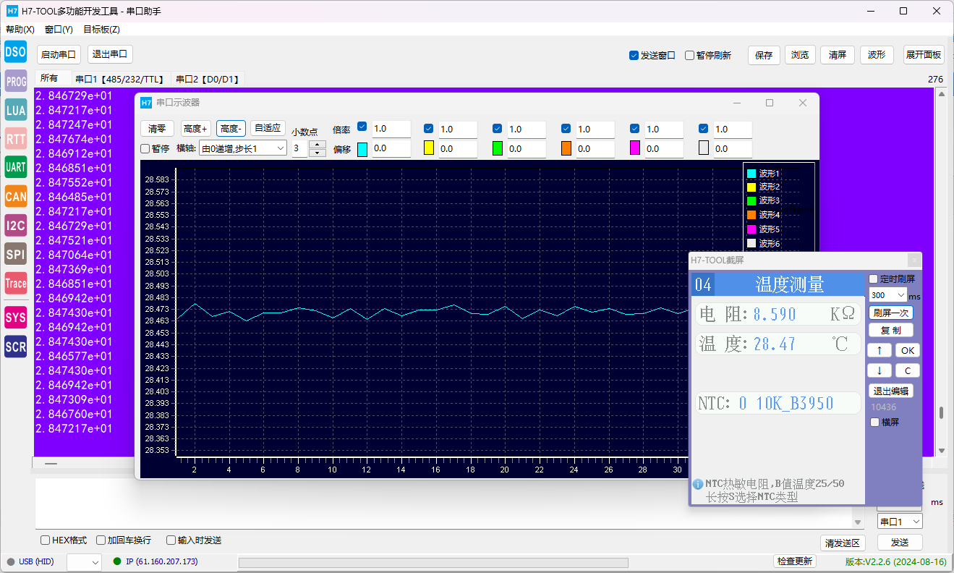The image size is (954, 573).
Task: Click the serial log vertical scrollbar thumb
Action: pos(941,413)
